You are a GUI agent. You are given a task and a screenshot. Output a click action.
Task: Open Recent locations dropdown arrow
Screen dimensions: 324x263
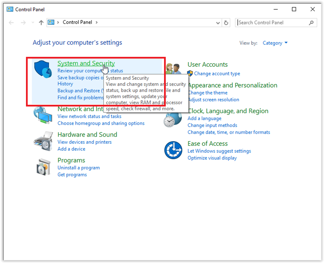pyautogui.click(x=33, y=22)
